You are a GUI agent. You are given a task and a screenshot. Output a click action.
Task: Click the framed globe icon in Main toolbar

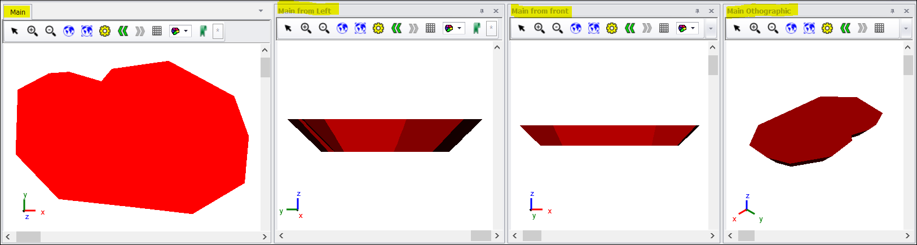pyautogui.click(x=87, y=31)
